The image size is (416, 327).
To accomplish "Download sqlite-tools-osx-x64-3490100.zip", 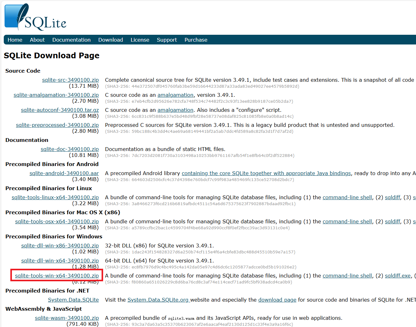I will pyautogui.click(x=57, y=221).
